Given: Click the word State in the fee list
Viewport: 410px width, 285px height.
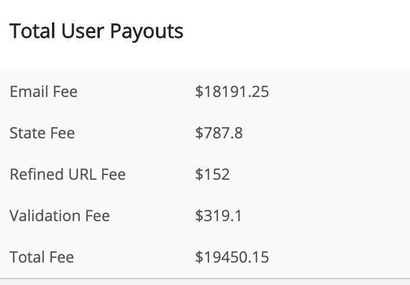Looking at the screenshot, I should [x=27, y=133].
